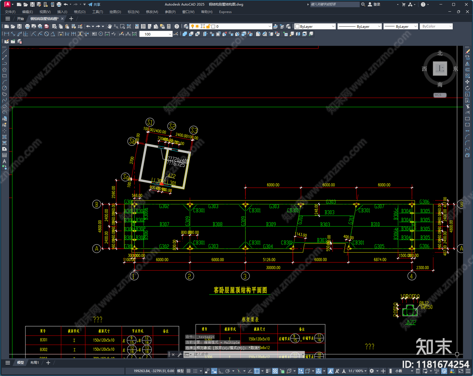
Task: Click the Zoom Window tool icon
Action: coord(122,26)
